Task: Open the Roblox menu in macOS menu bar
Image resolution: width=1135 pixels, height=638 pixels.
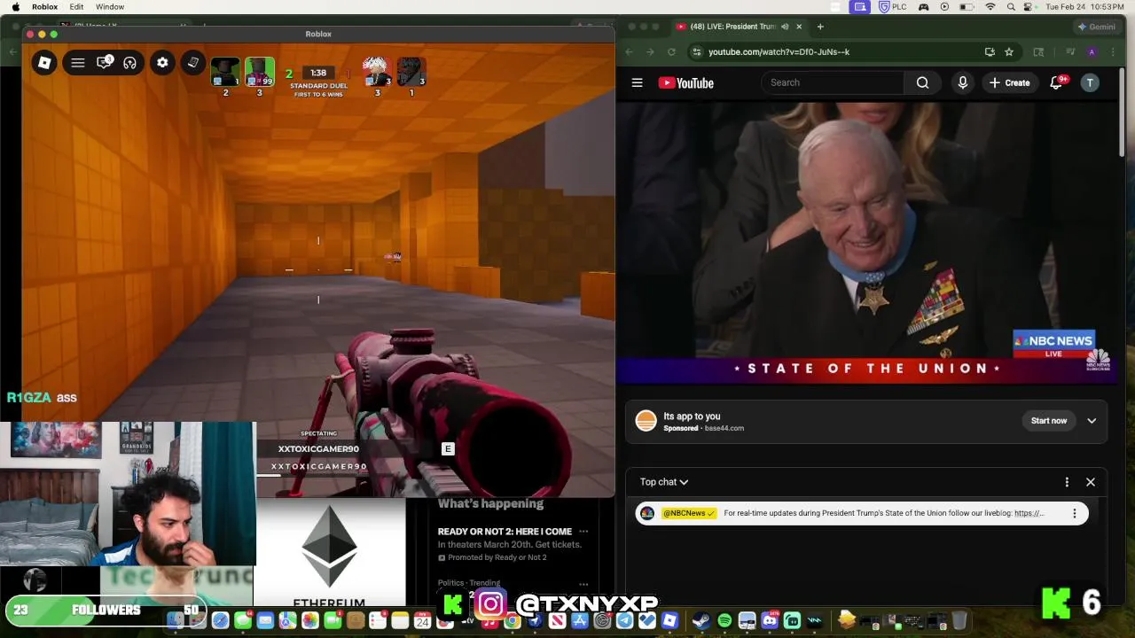Action: (x=44, y=7)
